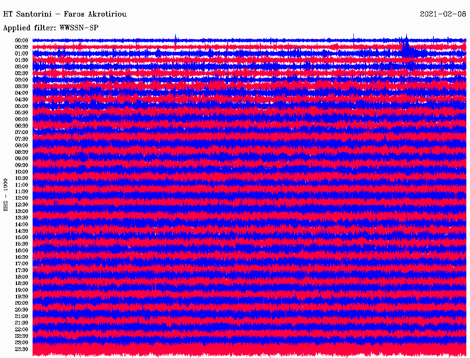Screen dimensions: 470x358
Task: Select the 03:00 time row label
Action: [22, 80]
